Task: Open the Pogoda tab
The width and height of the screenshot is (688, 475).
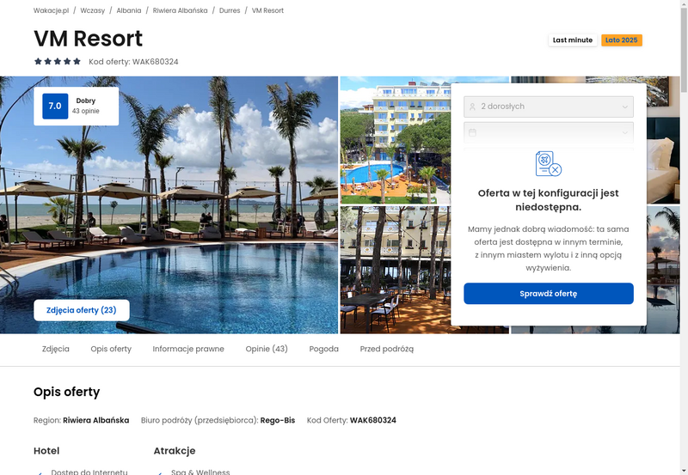Action: pyautogui.click(x=324, y=349)
